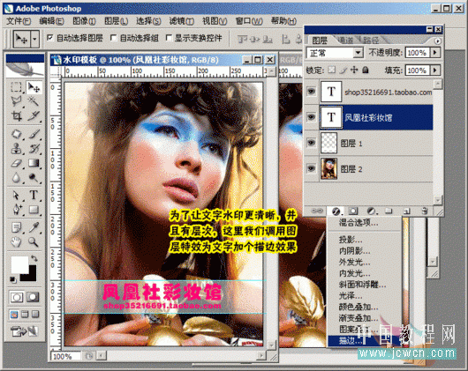Toggle 自动选择图层 checkbox
The width and height of the screenshot is (468, 371).
pyautogui.click(x=50, y=38)
